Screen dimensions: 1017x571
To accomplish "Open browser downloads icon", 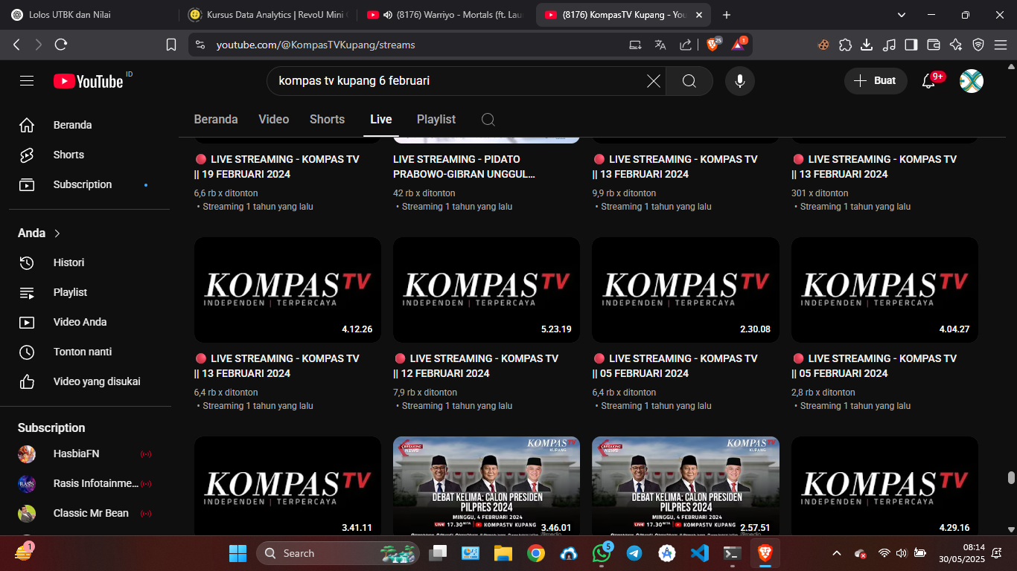I will coord(867,45).
